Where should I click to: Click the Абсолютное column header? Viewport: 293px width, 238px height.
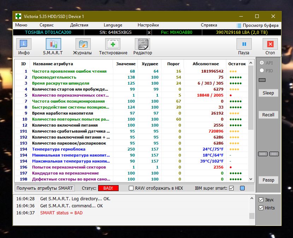(x=205, y=64)
